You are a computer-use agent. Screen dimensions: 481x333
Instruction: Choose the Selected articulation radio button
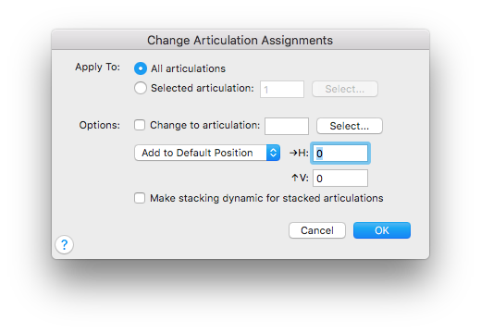pos(141,88)
